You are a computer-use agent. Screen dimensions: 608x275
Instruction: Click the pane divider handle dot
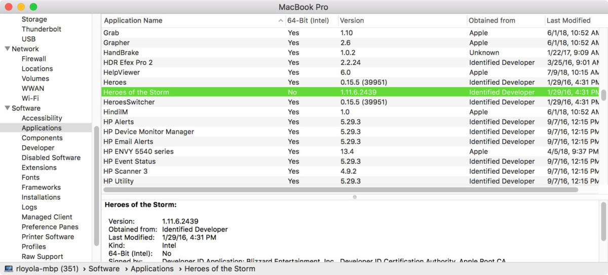click(355, 197)
